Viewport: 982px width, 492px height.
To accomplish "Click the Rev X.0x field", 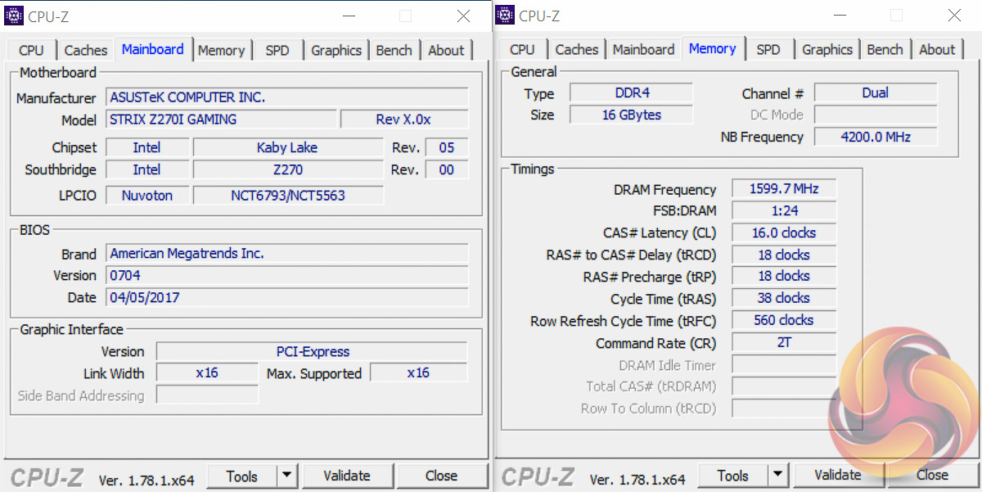I will 404,120.
